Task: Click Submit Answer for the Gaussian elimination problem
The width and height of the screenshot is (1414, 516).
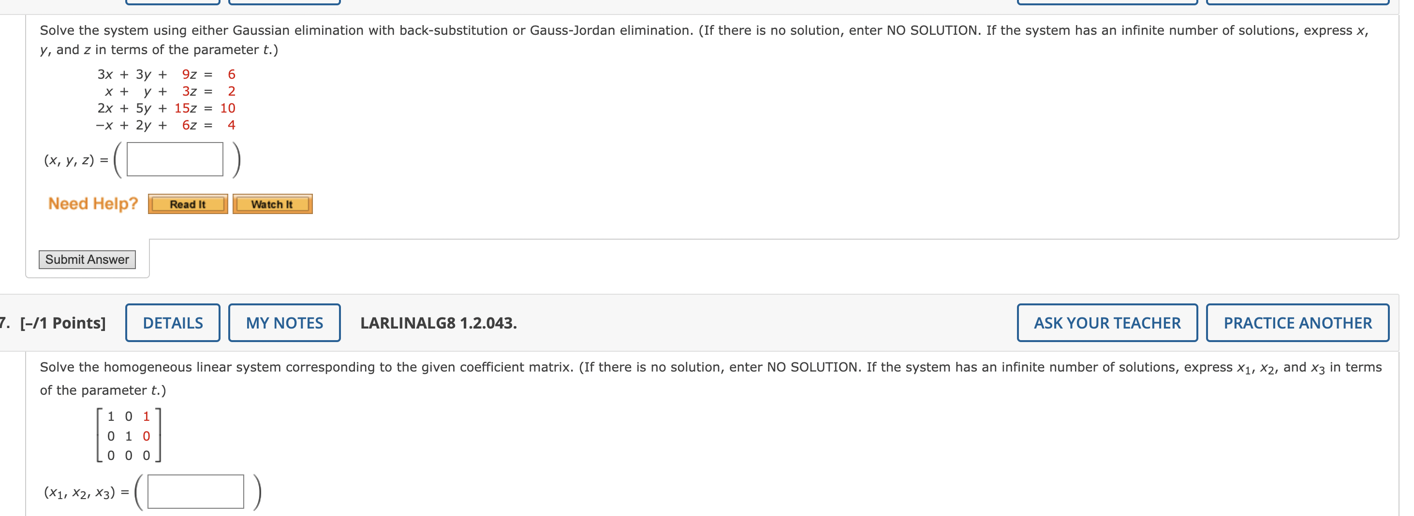Action: point(87,259)
